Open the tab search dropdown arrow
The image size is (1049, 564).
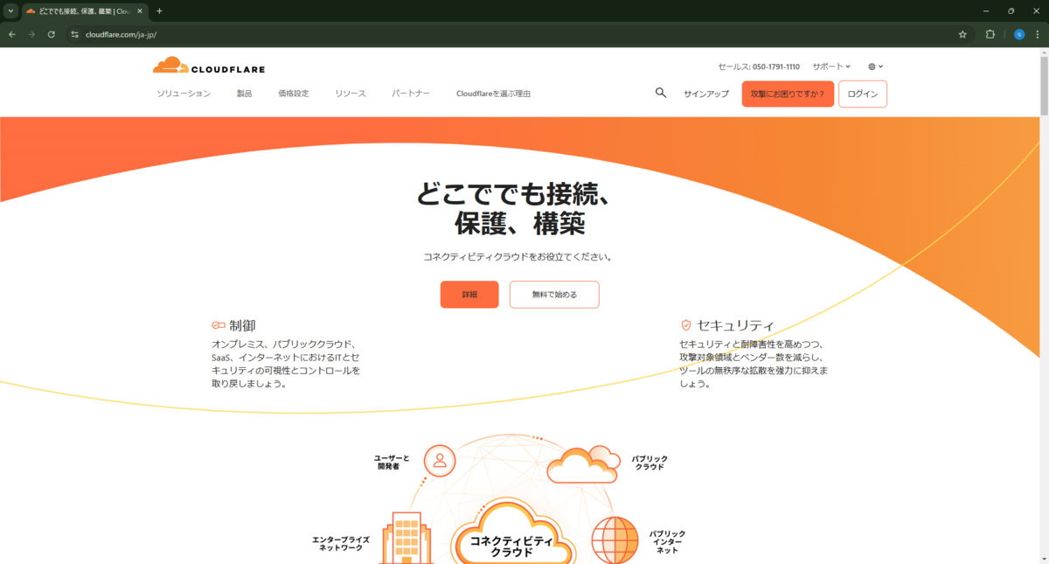(10, 11)
